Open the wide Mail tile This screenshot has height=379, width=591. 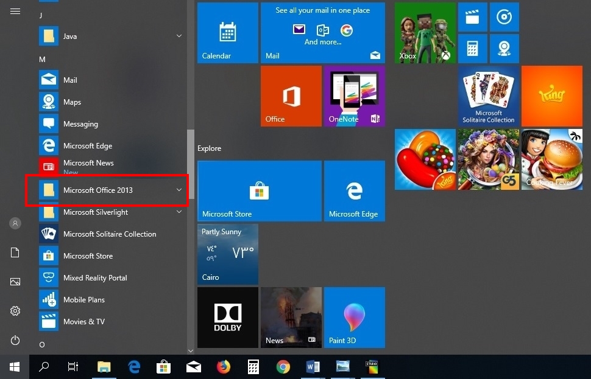tap(323, 33)
